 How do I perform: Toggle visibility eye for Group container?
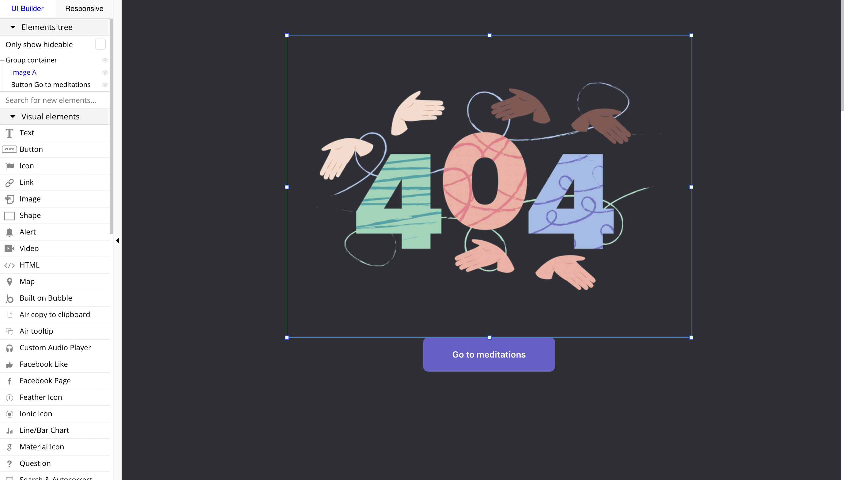[105, 60]
